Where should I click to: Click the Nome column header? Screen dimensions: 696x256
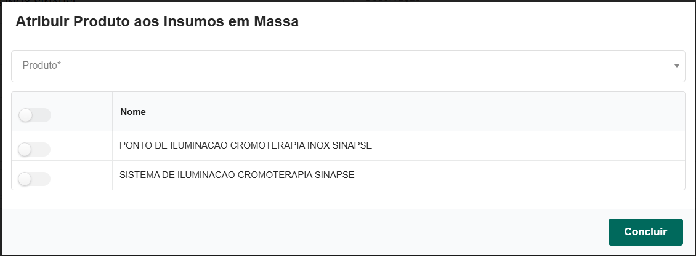tap(133, 112)
